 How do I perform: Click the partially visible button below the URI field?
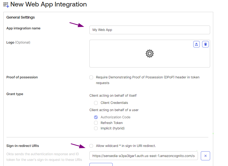click(x=101, y=165)
